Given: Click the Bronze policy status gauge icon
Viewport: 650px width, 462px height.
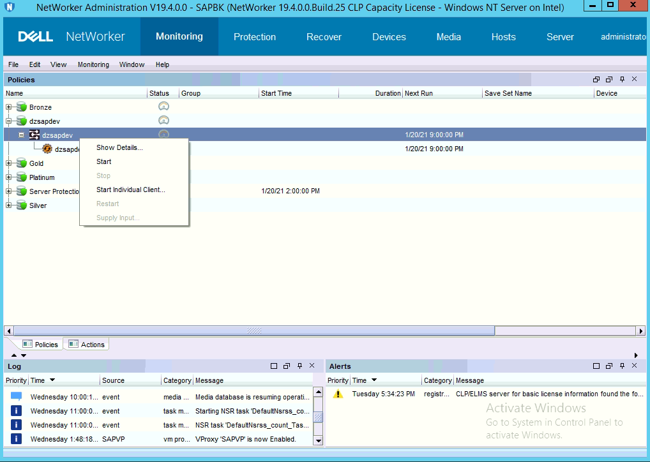Looking at the screenshot, I should (x=163, y=107).
